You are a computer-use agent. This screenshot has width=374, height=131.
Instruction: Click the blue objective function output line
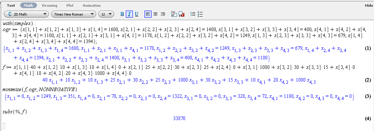tap(179, 81)
